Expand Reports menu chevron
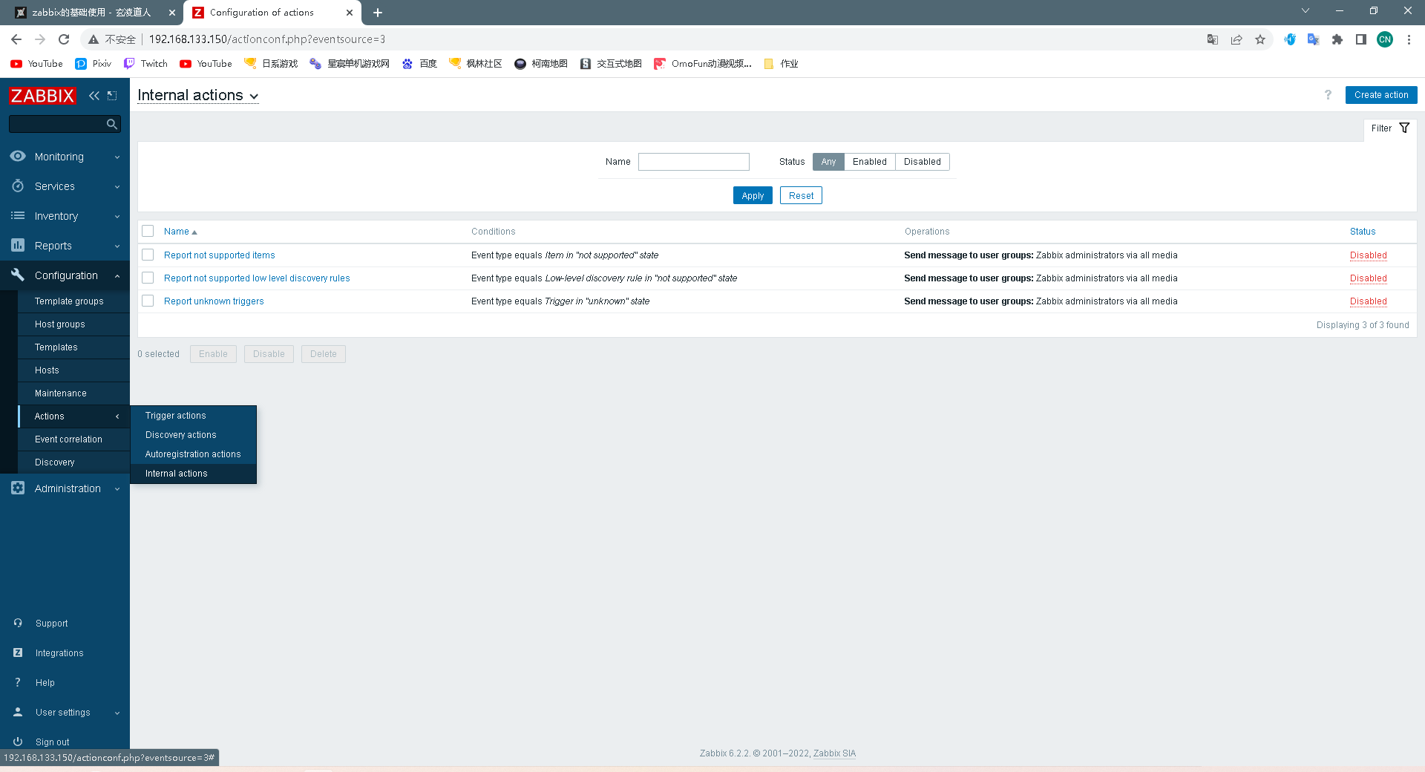 click(x=117, y=246)
